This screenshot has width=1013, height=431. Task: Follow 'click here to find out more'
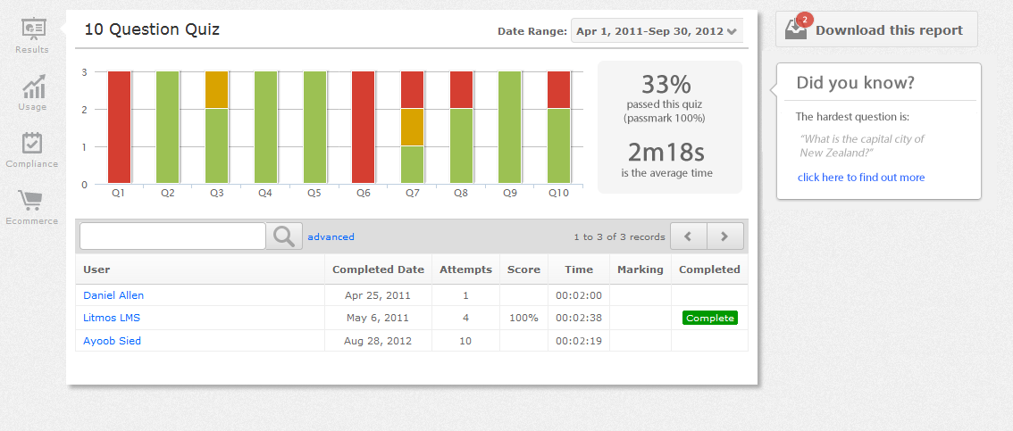click(x=861, y=178)
